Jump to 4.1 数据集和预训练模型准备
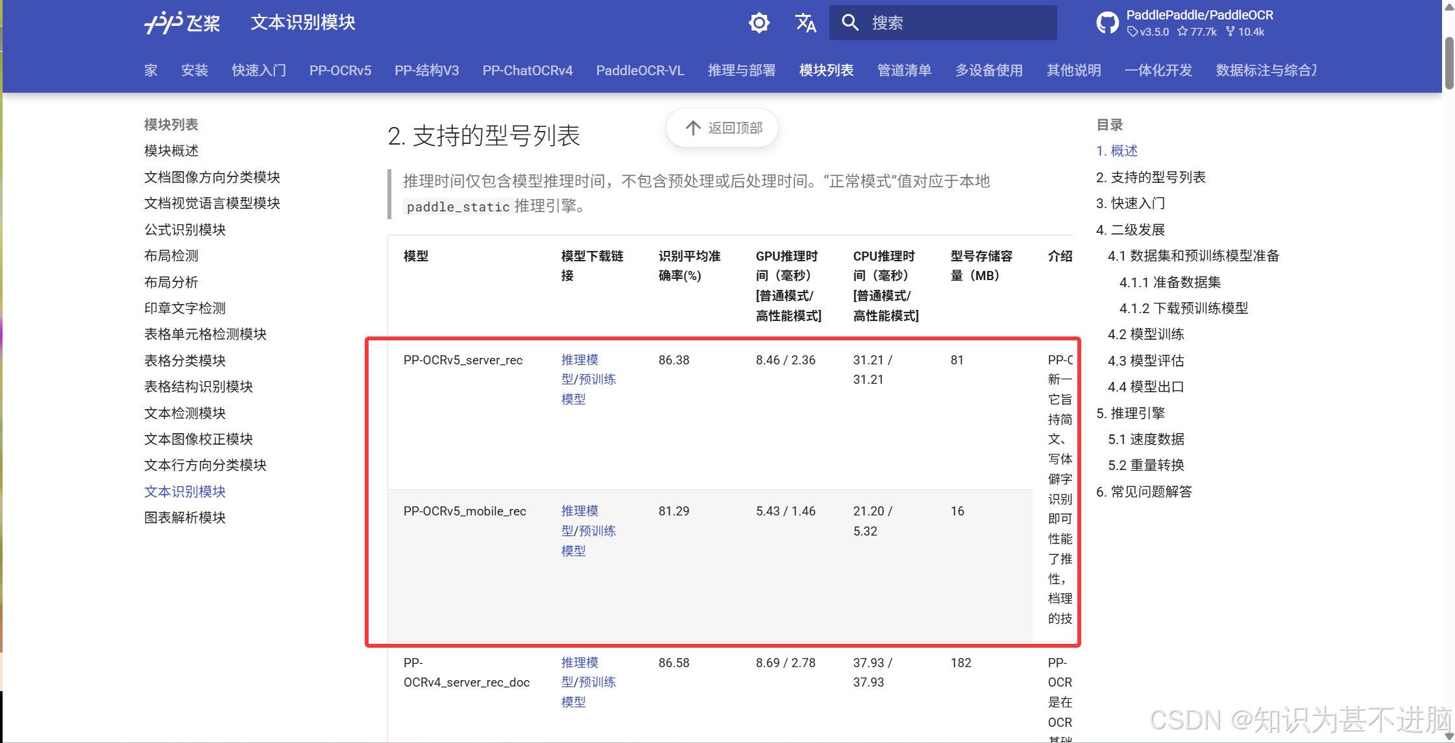Image resolution: width=1455 pixels, height=743 pixels. (x=1193, y=255)
